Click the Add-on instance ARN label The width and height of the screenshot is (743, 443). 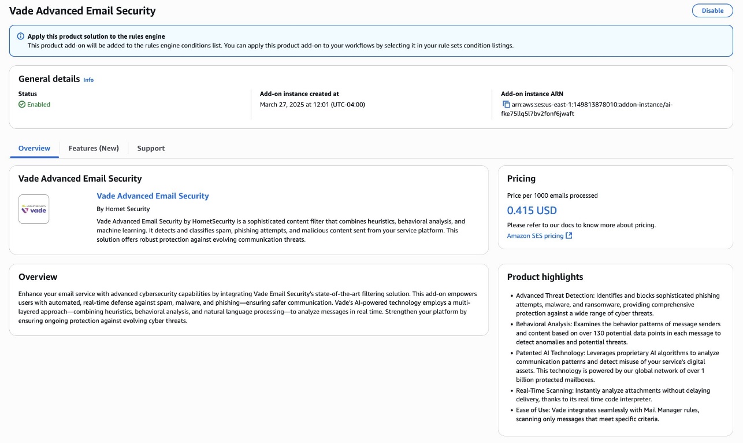(532, 94)
